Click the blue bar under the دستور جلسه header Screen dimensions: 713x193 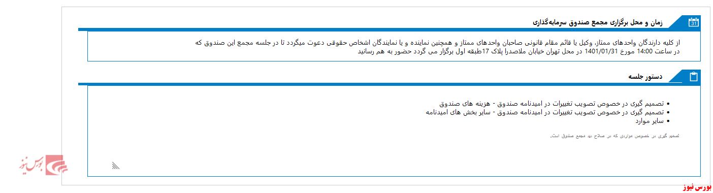(x=389, y=84)
